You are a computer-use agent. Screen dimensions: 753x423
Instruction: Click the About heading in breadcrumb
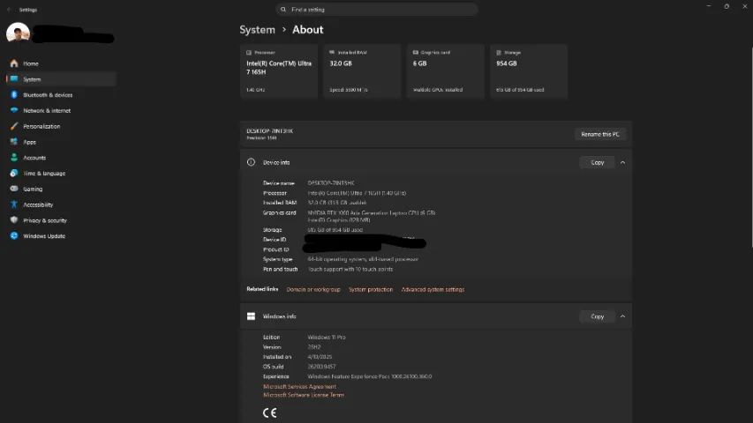tap(308, 30)
